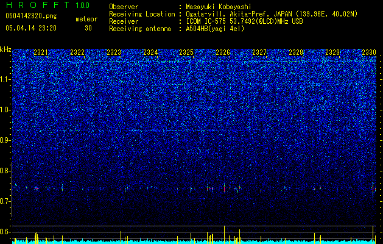Click the filename 0504142320.png
The image size is (383, 244).
click(x=31, y=16)
